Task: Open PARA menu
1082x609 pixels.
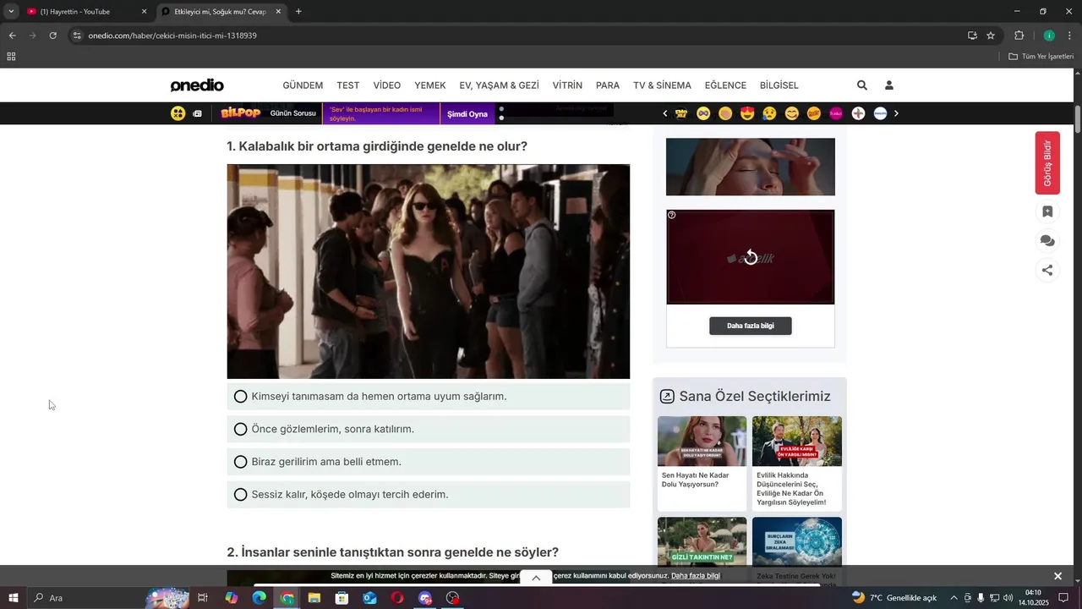Action: point(608,85)
